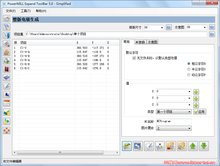Toggle 无文件夹时，以默认类型处理 checkbox

click(134, 58)
